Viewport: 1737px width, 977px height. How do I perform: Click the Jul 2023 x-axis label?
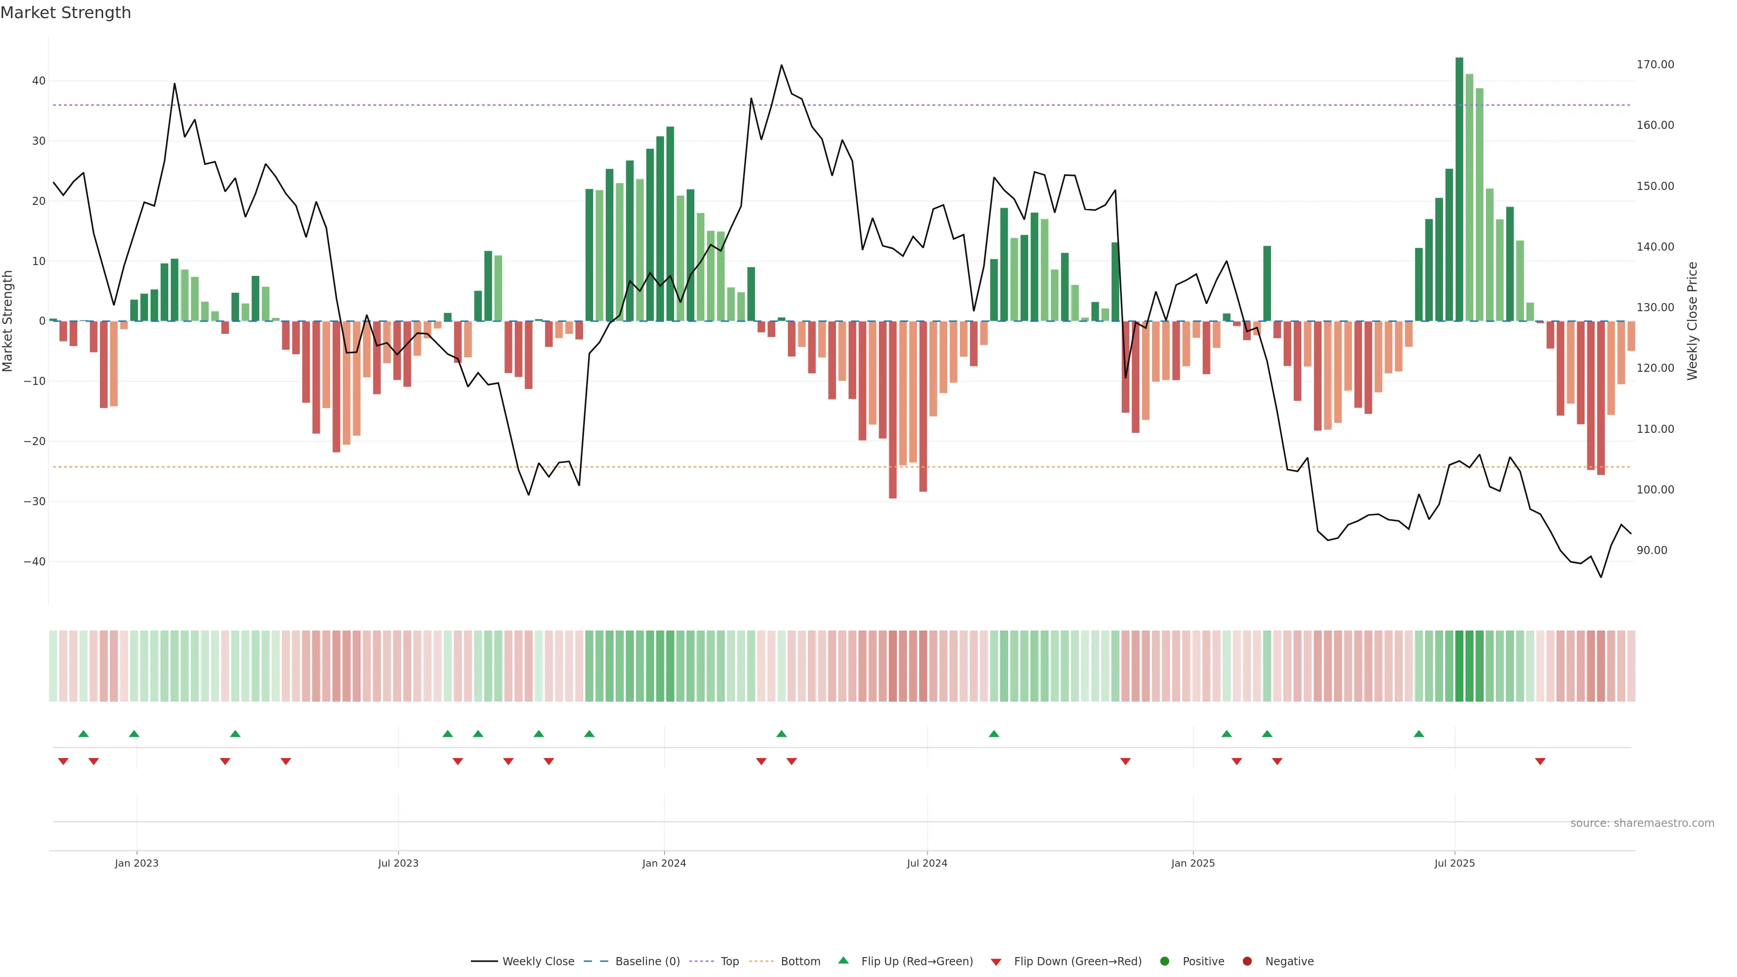(x=398, y=863)
